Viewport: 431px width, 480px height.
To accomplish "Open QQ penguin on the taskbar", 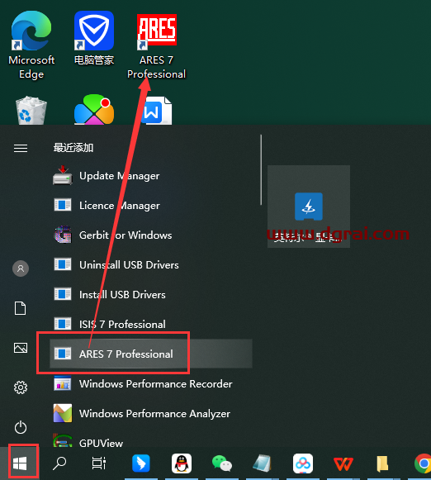I will (182, 463).
